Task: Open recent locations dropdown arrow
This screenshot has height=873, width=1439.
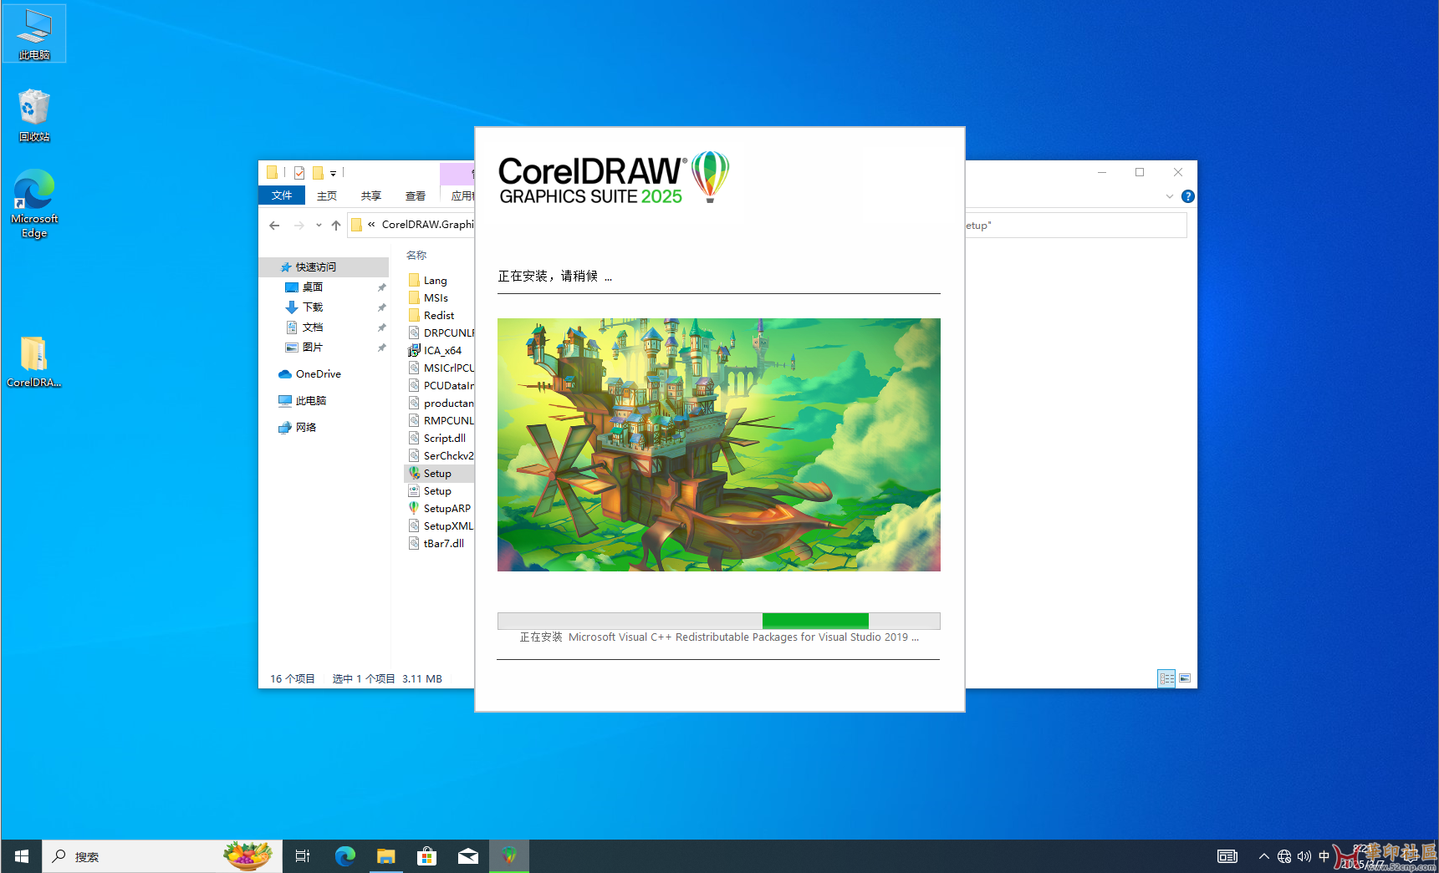Action: [319, 225]
